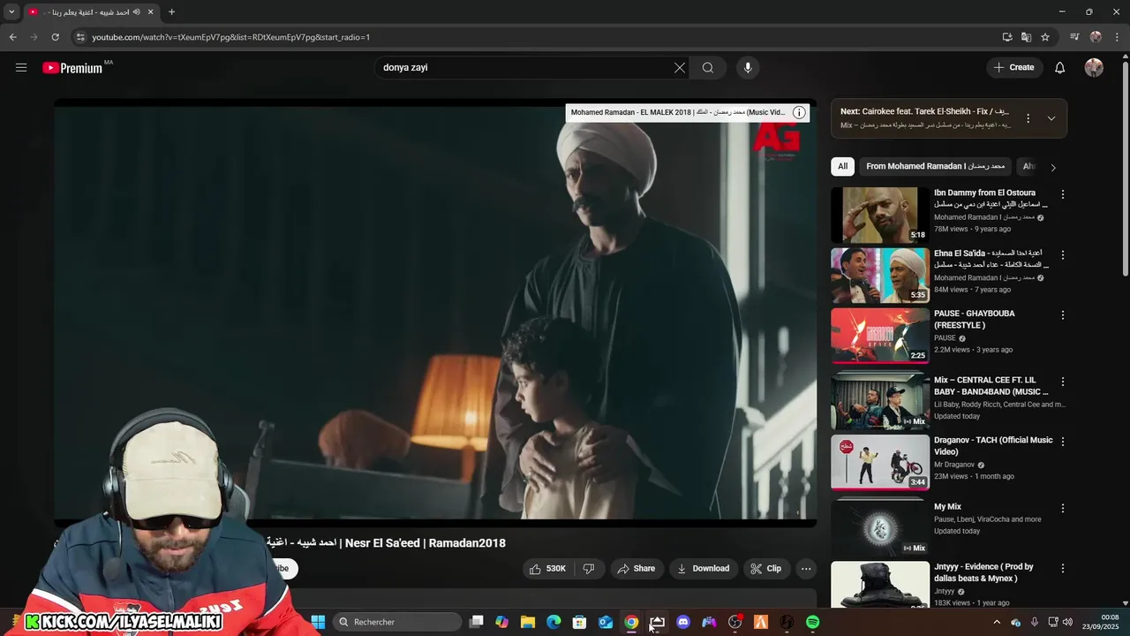The width and height of the screenshot is (1130, 636).
Task: Open the YouTube account avatar menu
Action: [1094, 67]
